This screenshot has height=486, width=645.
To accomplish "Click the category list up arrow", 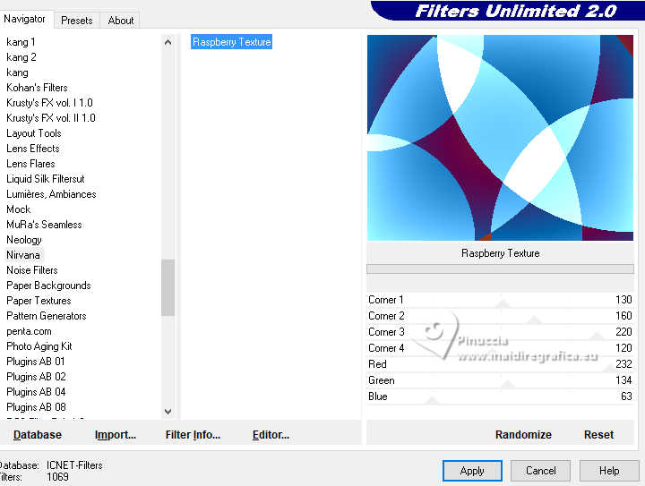I will [168, 42].
